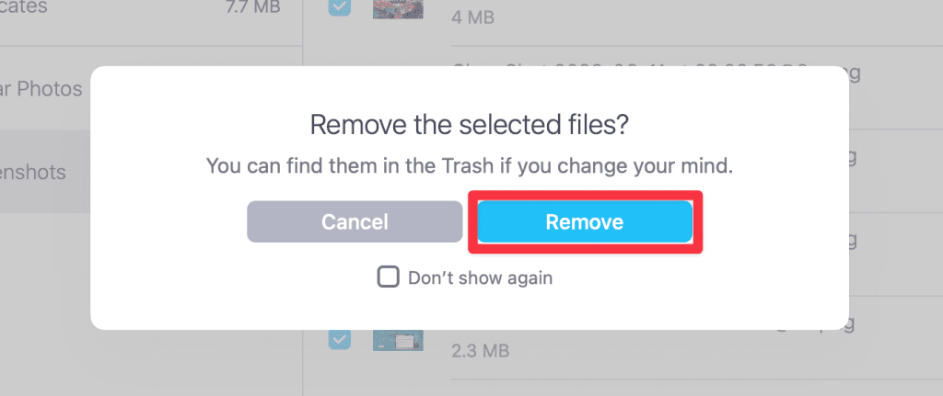943x396 pixels.
Task: Uncheck the checkbox beside the 4 MB file
Action: coord(339,8)
